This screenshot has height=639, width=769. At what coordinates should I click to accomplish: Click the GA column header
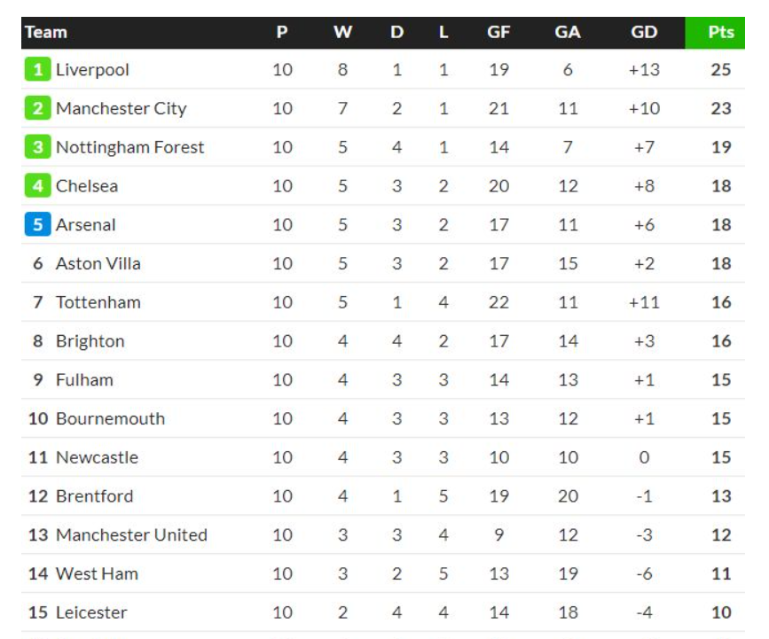pos(568,32)
